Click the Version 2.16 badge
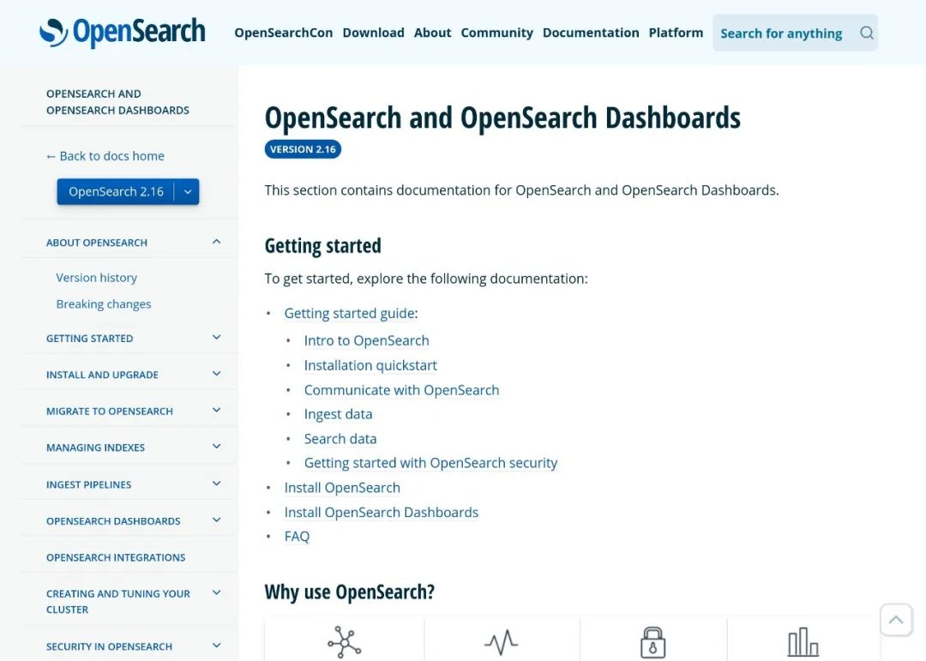 [303, 149]
